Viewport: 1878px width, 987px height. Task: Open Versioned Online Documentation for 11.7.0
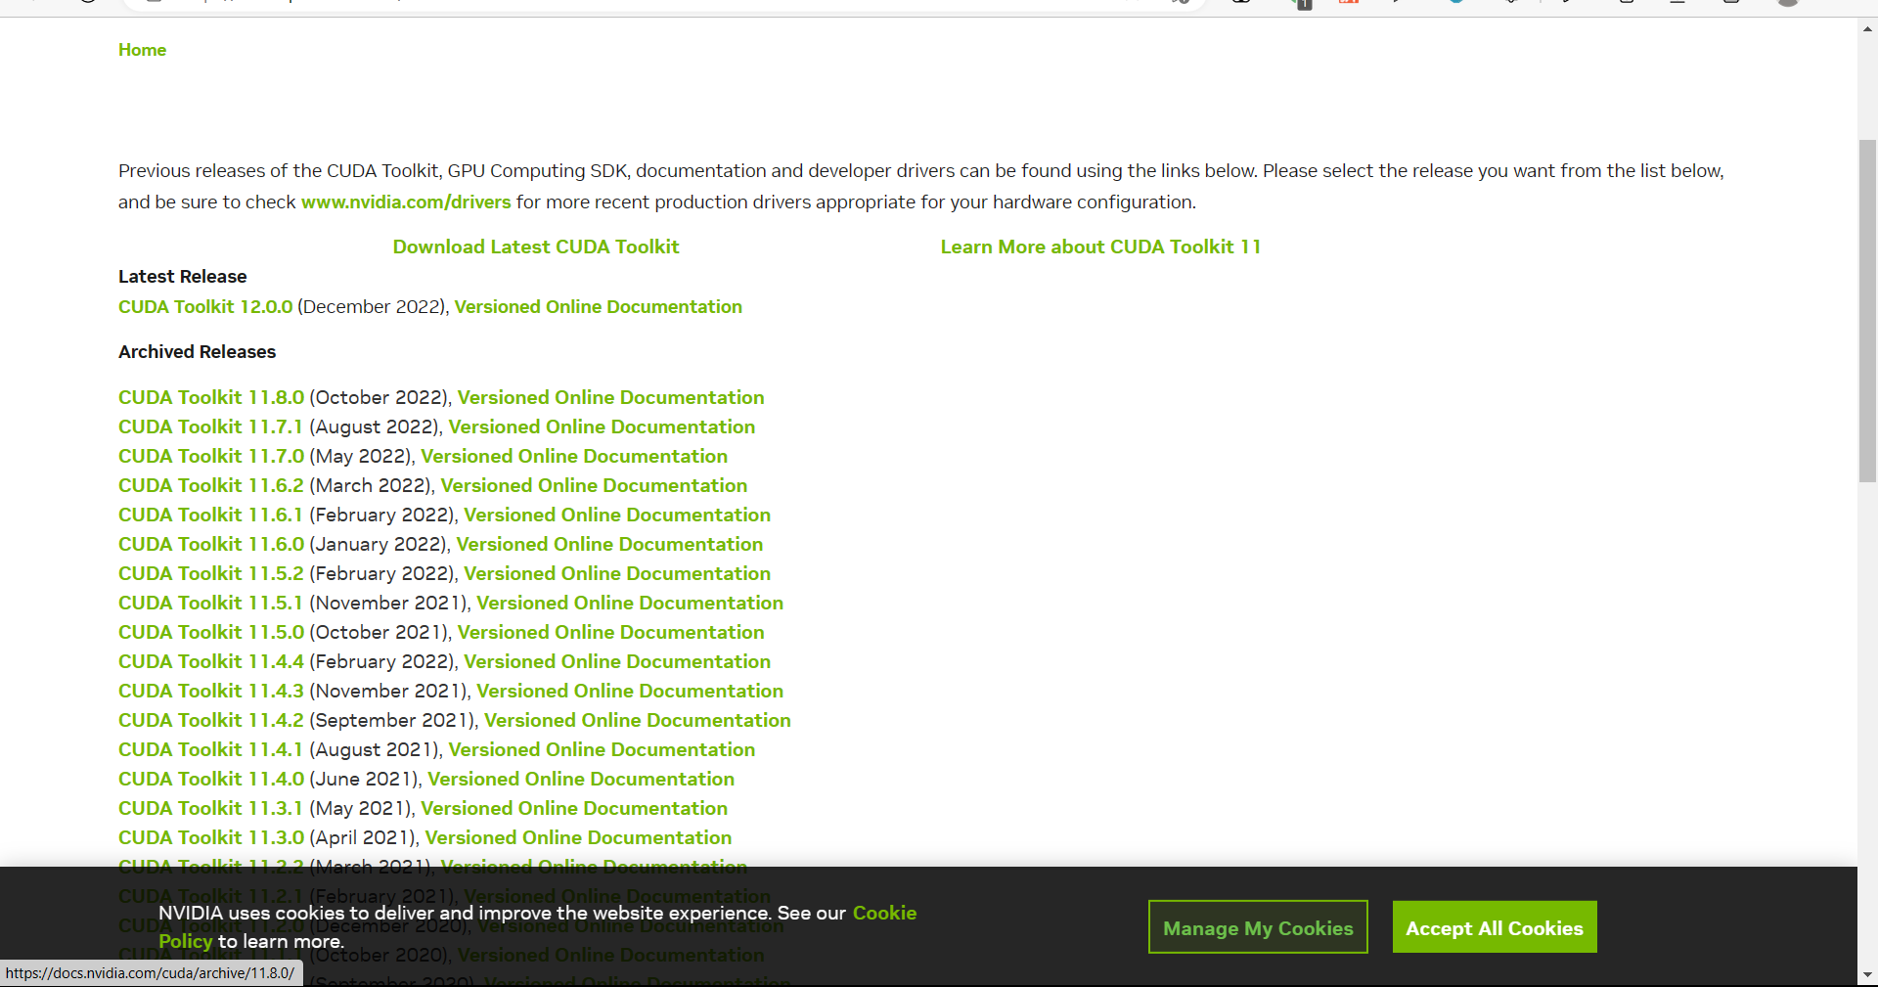574,456
